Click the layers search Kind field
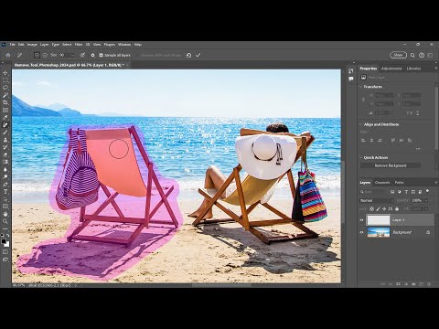Viewport: 439px width, 329px height. (374, 192)
